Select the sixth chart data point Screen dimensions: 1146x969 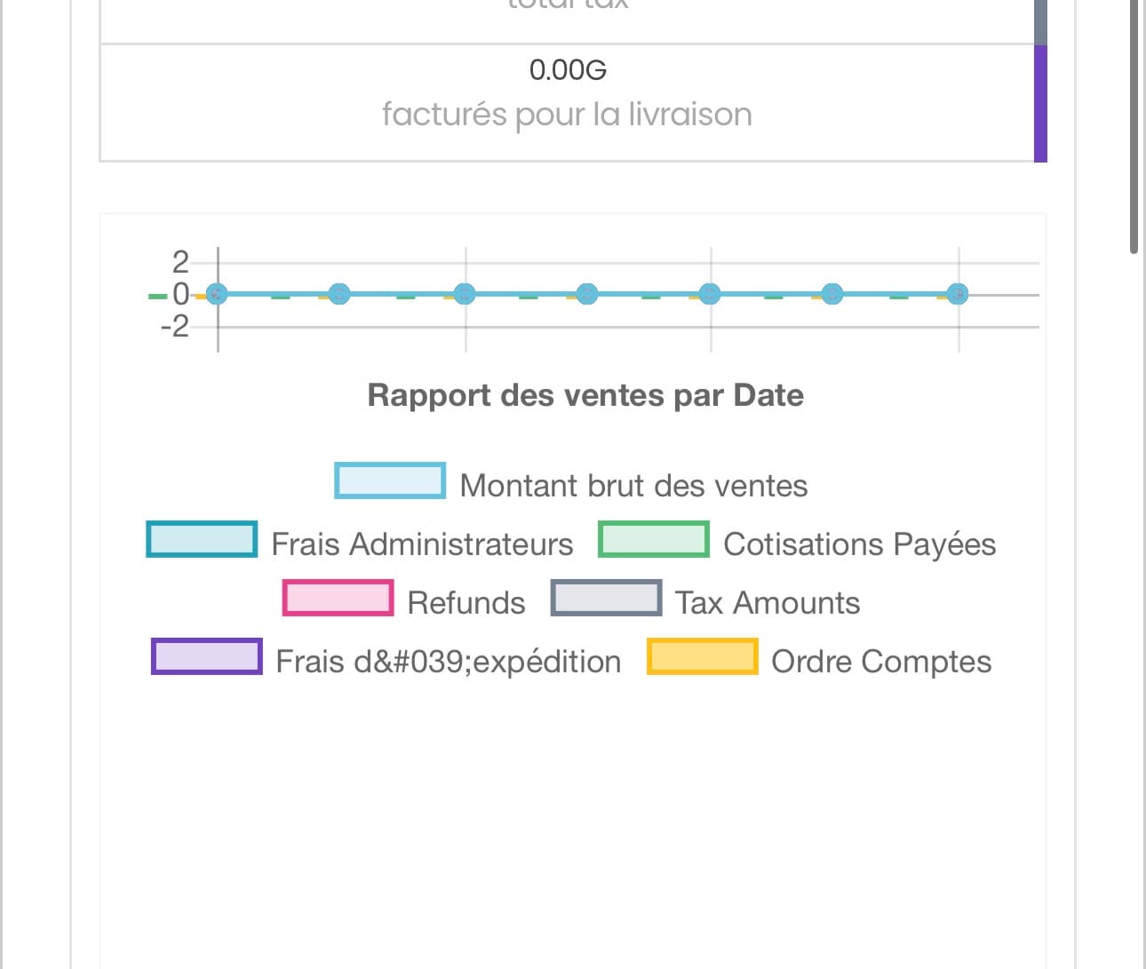832,294
